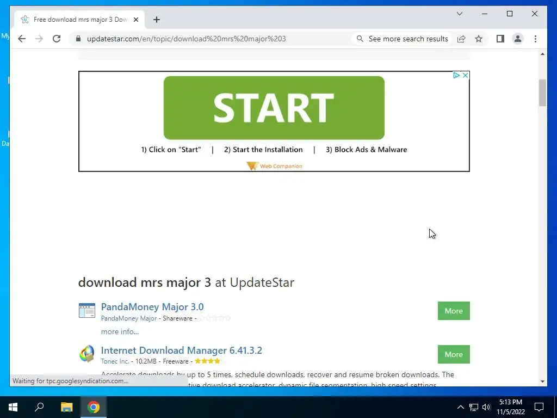This screenshot has height=418, width=557.
Task: Open the AdChoices triangle icon
Action: (456, 75)
